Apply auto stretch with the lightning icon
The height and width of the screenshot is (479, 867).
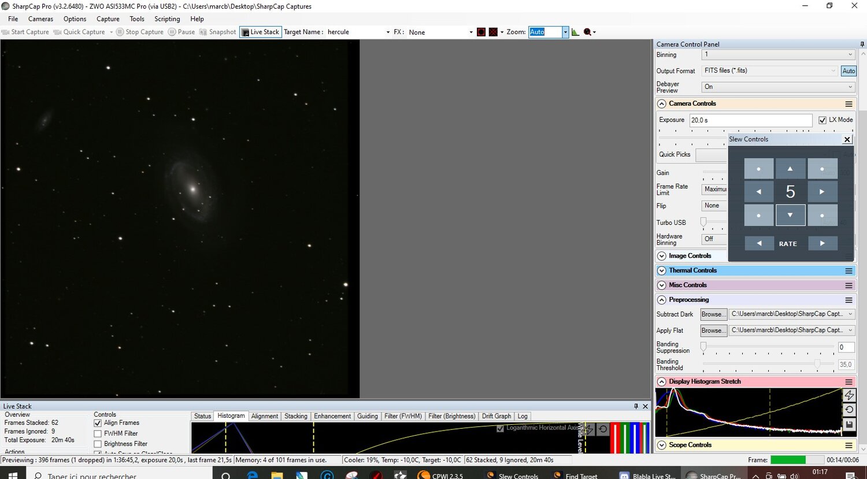(x=850, y=395)
